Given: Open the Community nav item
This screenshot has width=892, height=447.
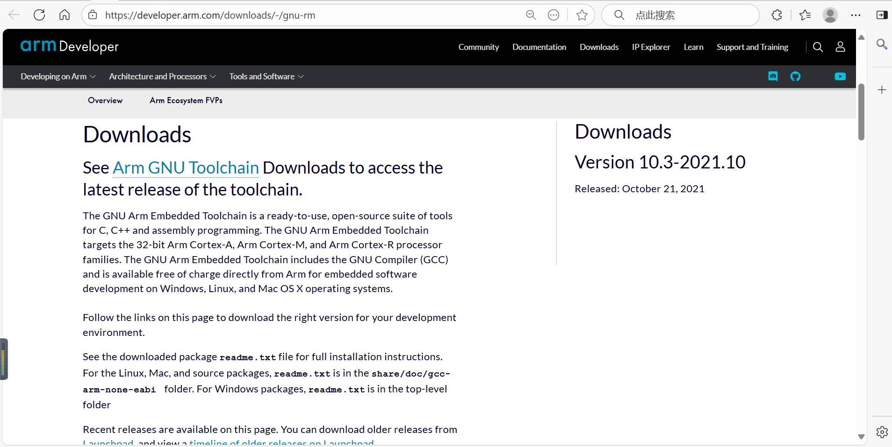Looking at the screenshot, I should (478, 47).
